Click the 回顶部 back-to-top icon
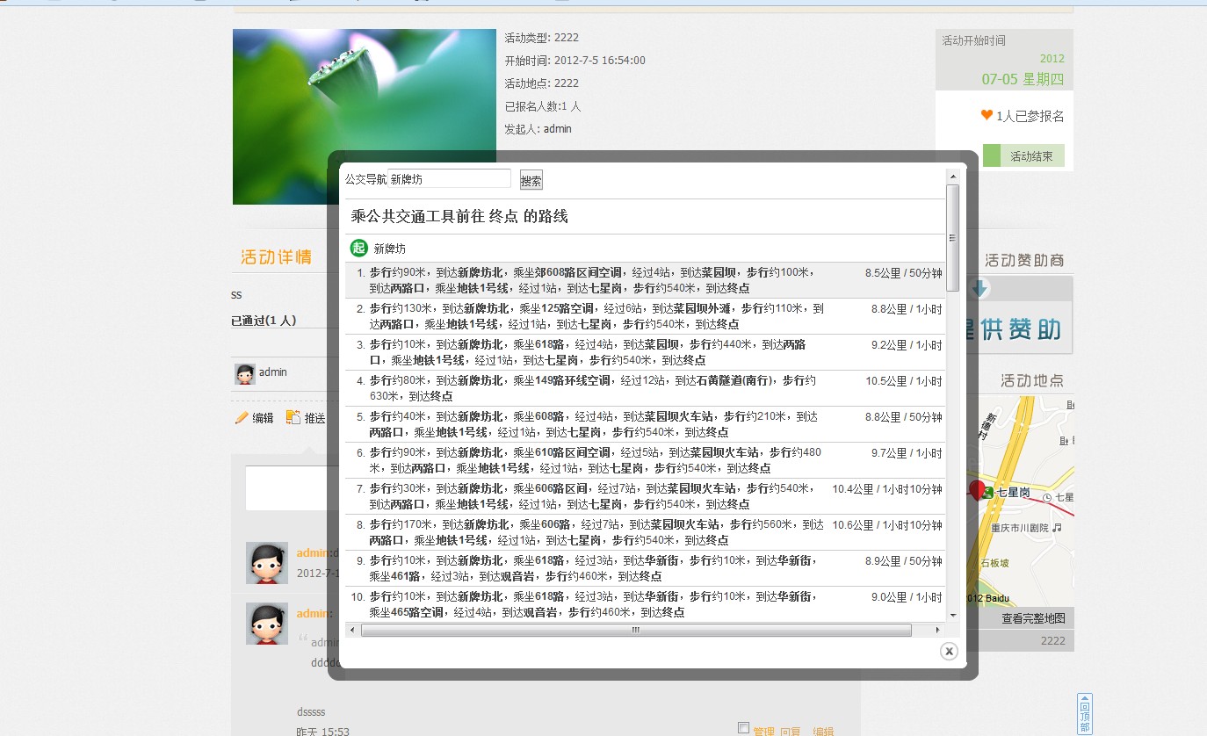The height and width of the screenshot is (736, 1207). click(x=1085, y=712)
